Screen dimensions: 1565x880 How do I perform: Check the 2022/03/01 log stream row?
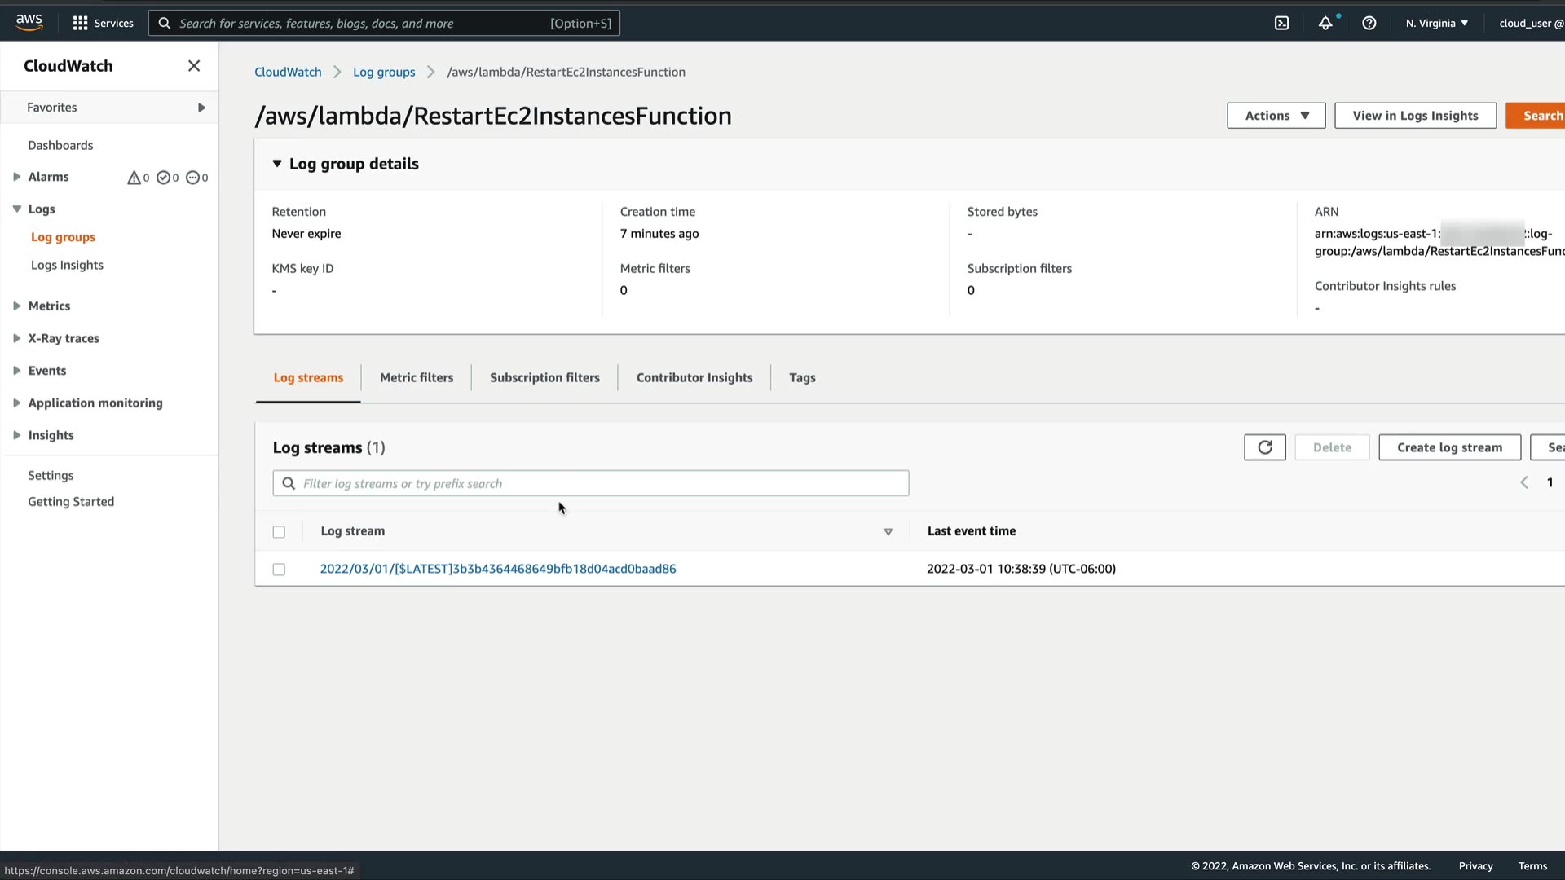tap(279, 570)
